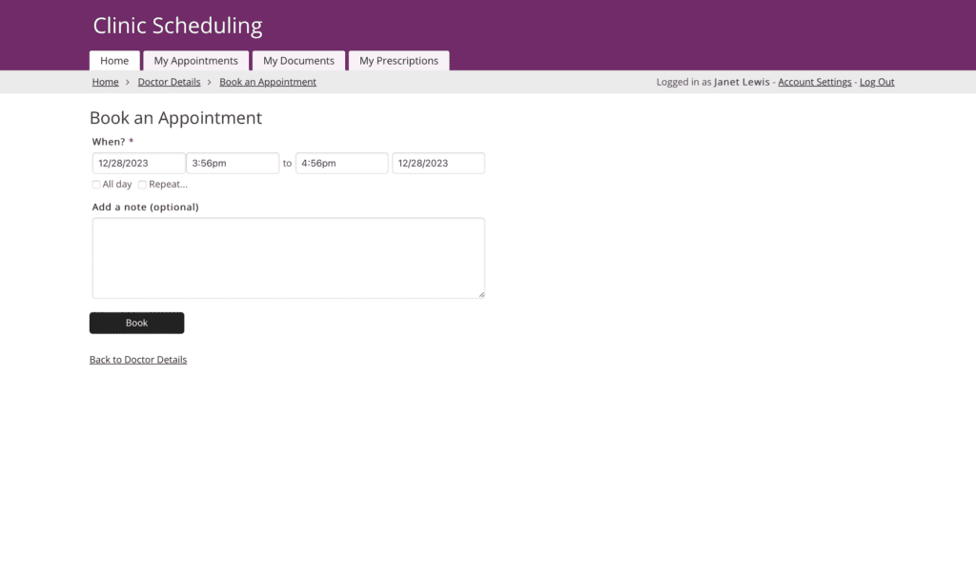
Task: Log out of the account
Action: 877,82
